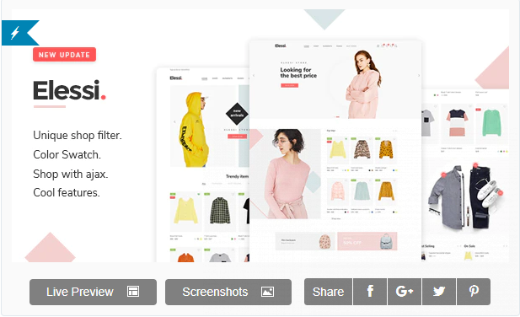Click the Elessi logo heading
The height and width of the screenshot is (317, 520).
click(x=69, y=90)
